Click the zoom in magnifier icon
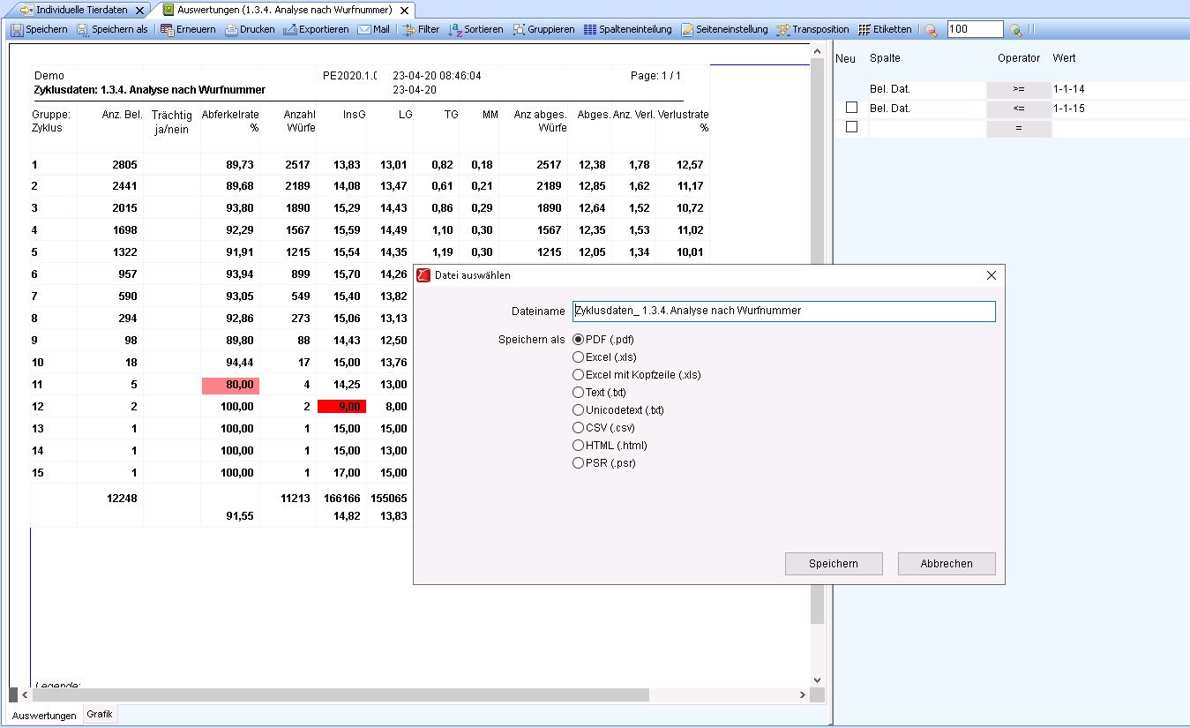 [x=1016, y=30]
